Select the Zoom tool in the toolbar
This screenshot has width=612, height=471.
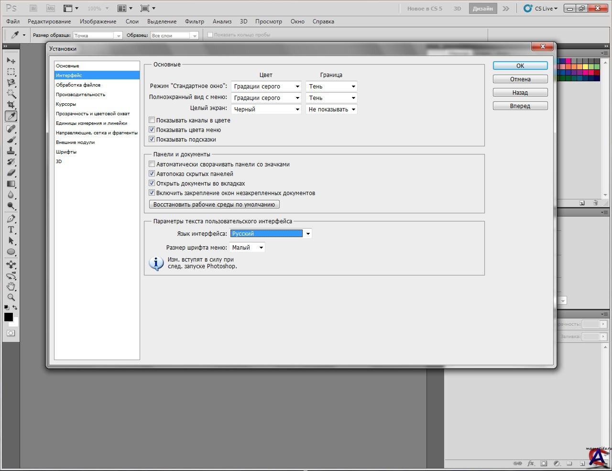click(x=11, y=297)
